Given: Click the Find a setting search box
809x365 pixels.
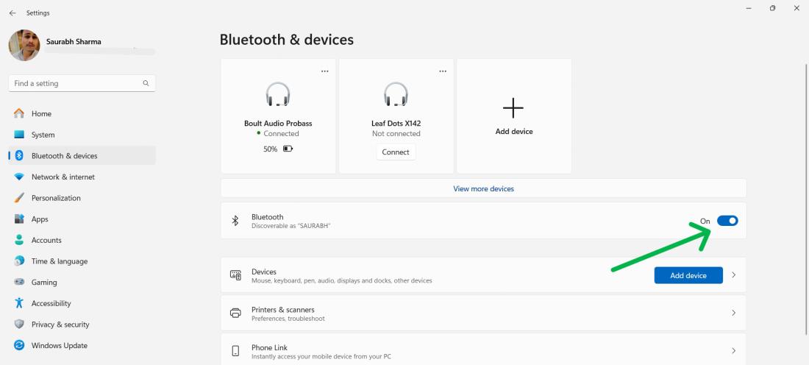Looking at the screenshot, I should [77, 84].
